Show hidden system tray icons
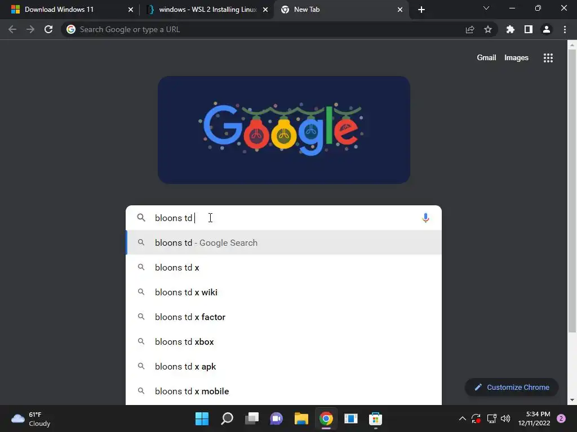This screenshot has height=432, width=577. click(463, 418)
